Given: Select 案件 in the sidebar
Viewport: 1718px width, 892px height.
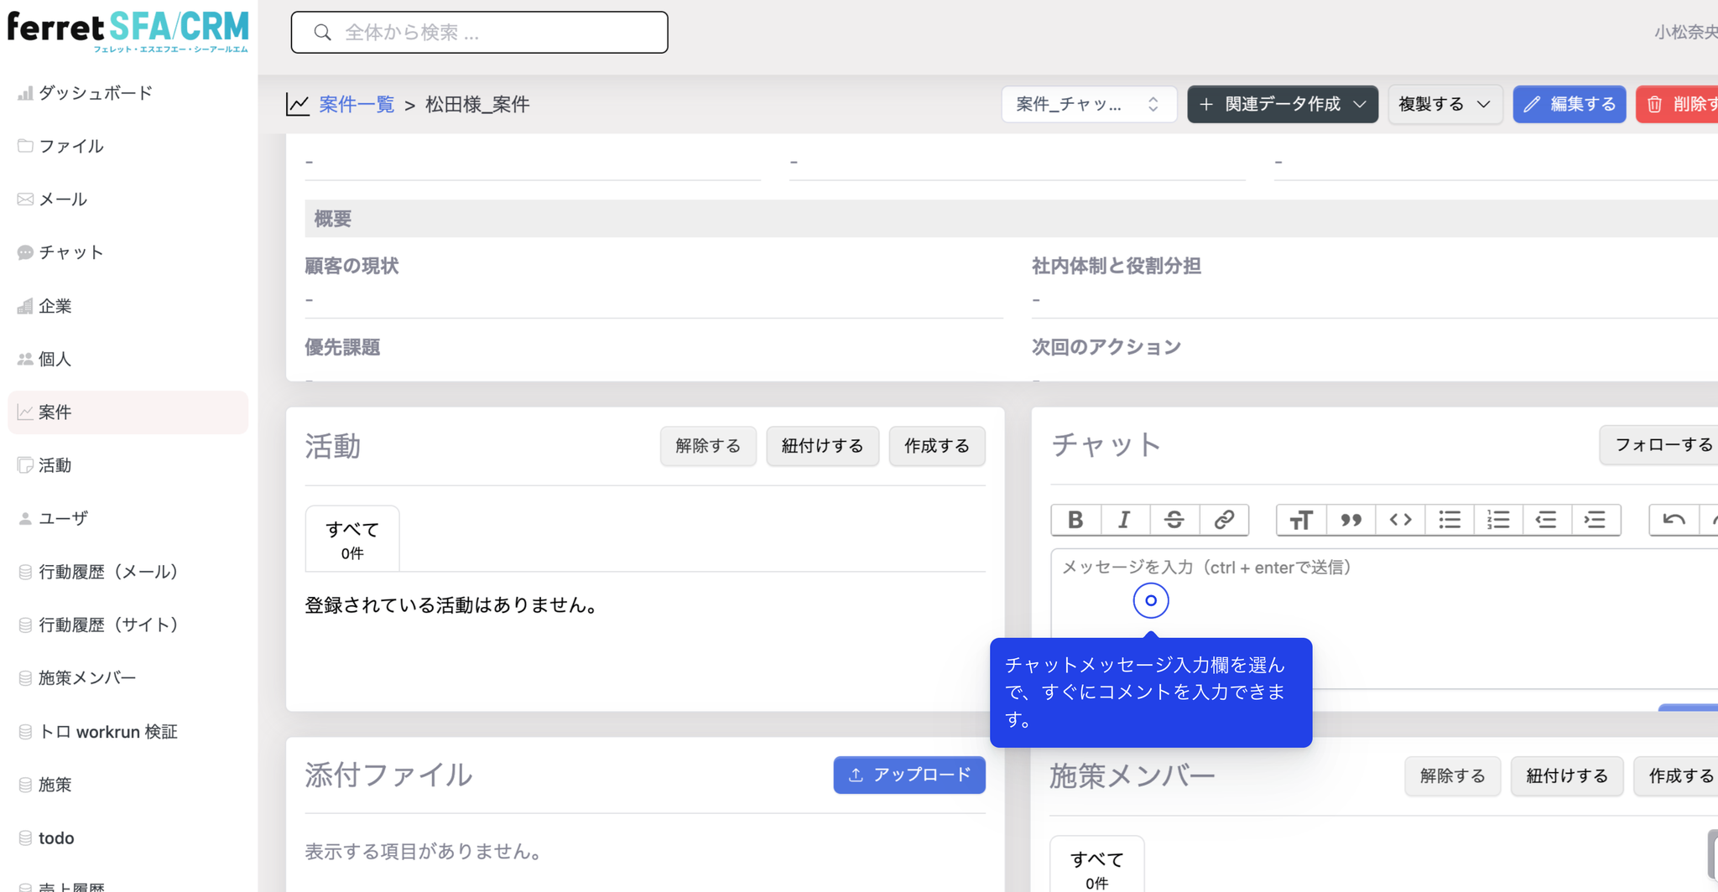Looking at the screenshot, I should click(x=128, y=412).
